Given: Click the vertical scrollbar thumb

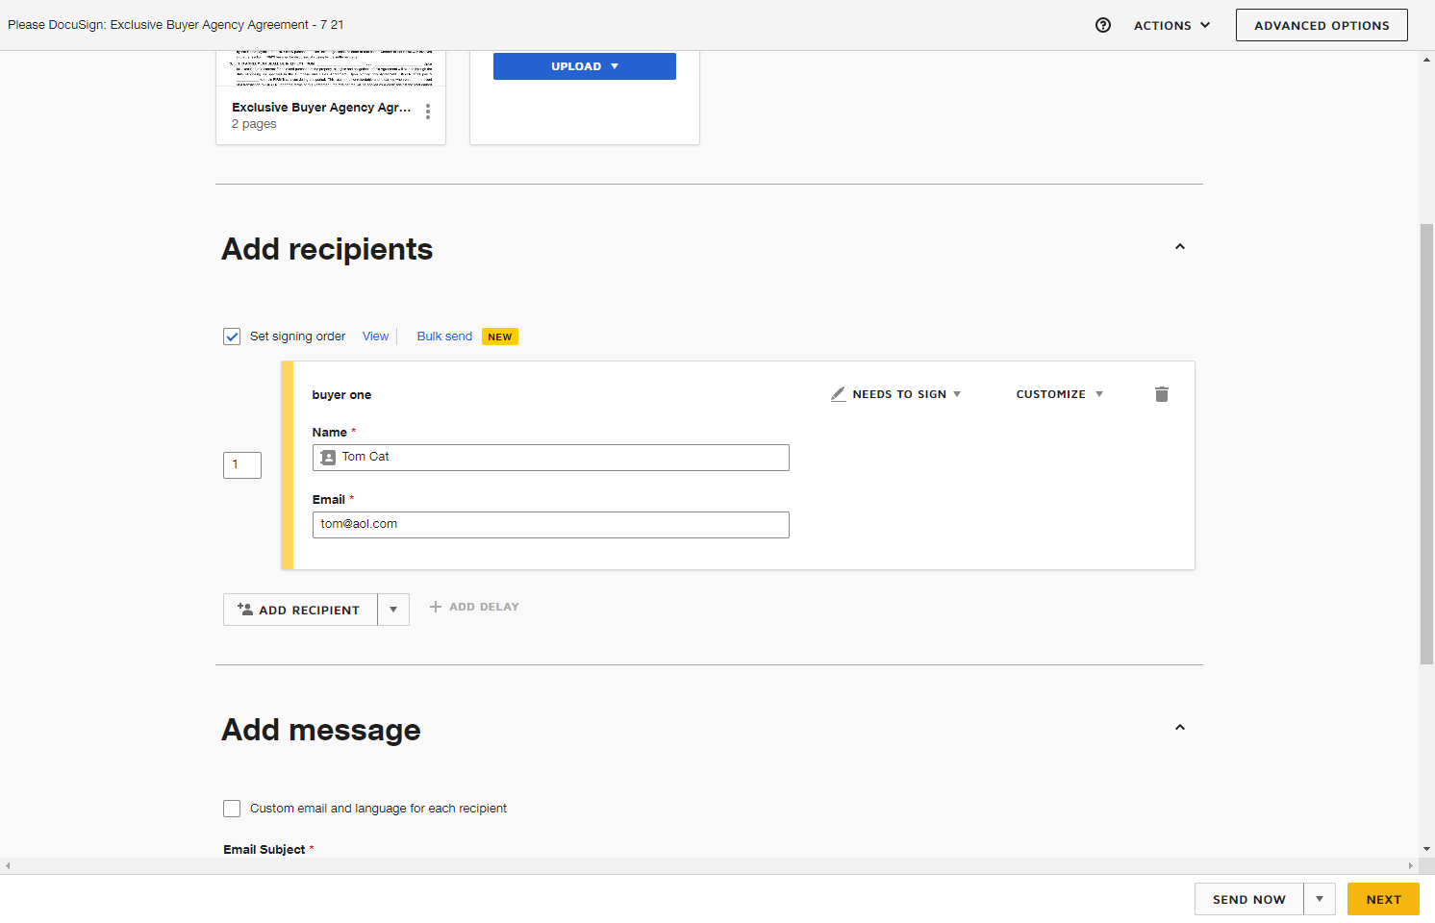Looking at the screenshot, I should click(x=1426, y=442).
